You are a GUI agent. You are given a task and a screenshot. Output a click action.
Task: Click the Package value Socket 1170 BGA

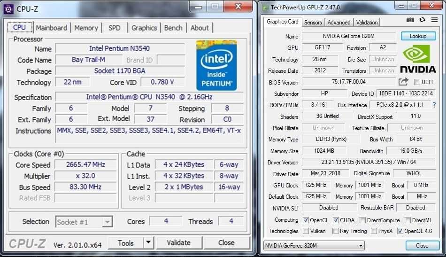[x=120, y=71]
